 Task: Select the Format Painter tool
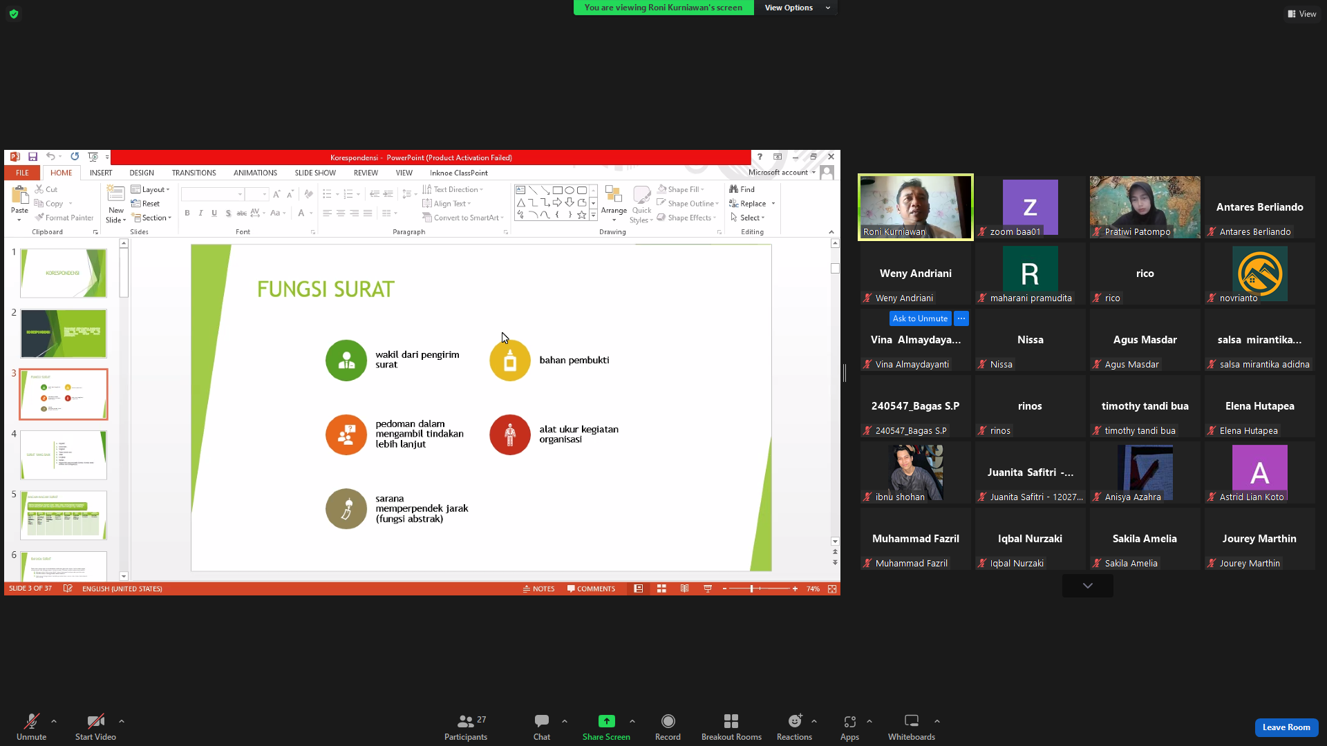click(x=64, y=218)
